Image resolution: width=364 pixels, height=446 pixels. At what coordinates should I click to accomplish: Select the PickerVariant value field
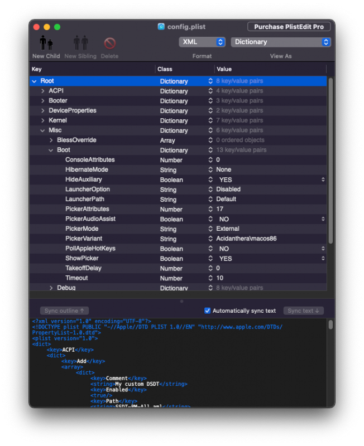[246, 239]
